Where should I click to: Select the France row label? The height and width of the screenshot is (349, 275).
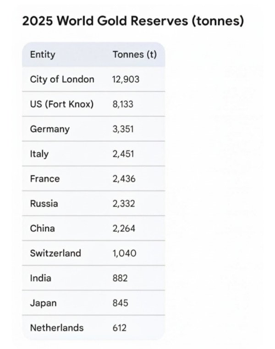coord(45,178)
